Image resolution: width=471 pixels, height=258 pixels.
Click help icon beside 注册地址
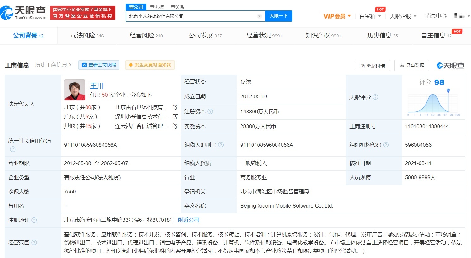pyautogui.click(x=34, y=220)
